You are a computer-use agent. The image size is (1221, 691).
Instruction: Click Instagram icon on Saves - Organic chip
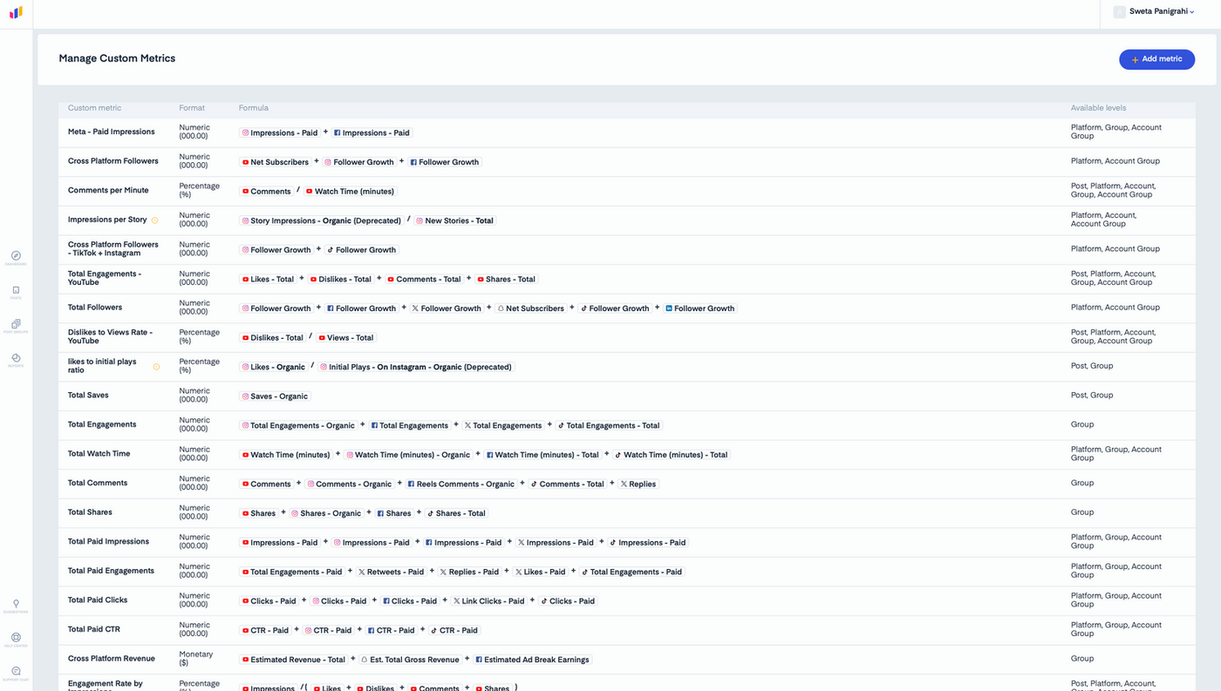pyautogui.click(x=245, y=396)
